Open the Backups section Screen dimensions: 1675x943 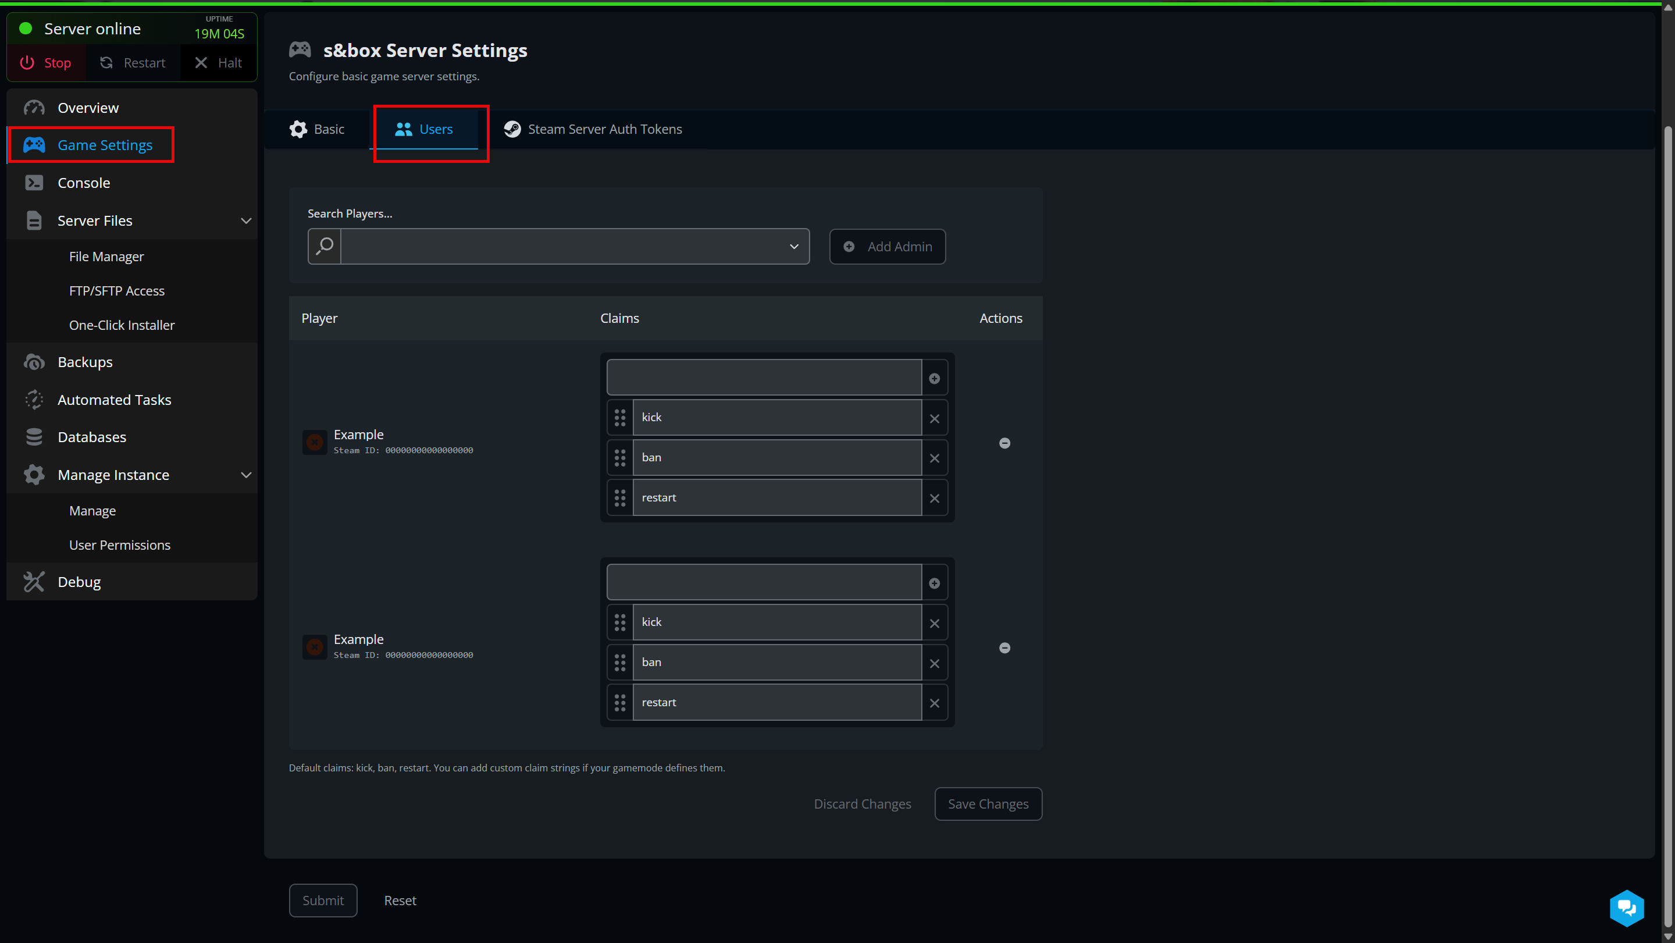pyautogui.click(x=85, y=362)
